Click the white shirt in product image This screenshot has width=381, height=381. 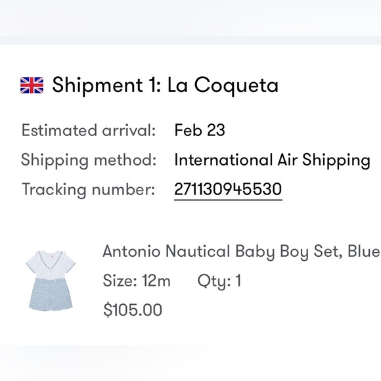click(x=51, y=264)
